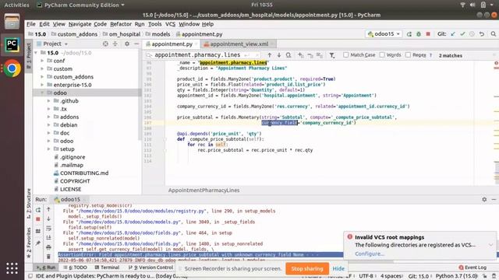Enable Words checkbox in search bar
Viewport: 499px width, 280px height.
(382, 55)
